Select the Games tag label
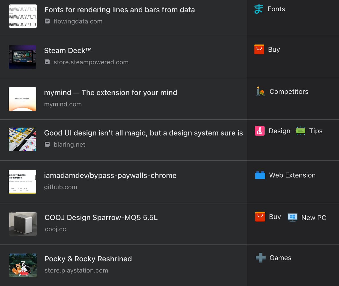Image resolution: width=339 pixels, height=286 pixels. pyautogui.click(x=280, y=258)
